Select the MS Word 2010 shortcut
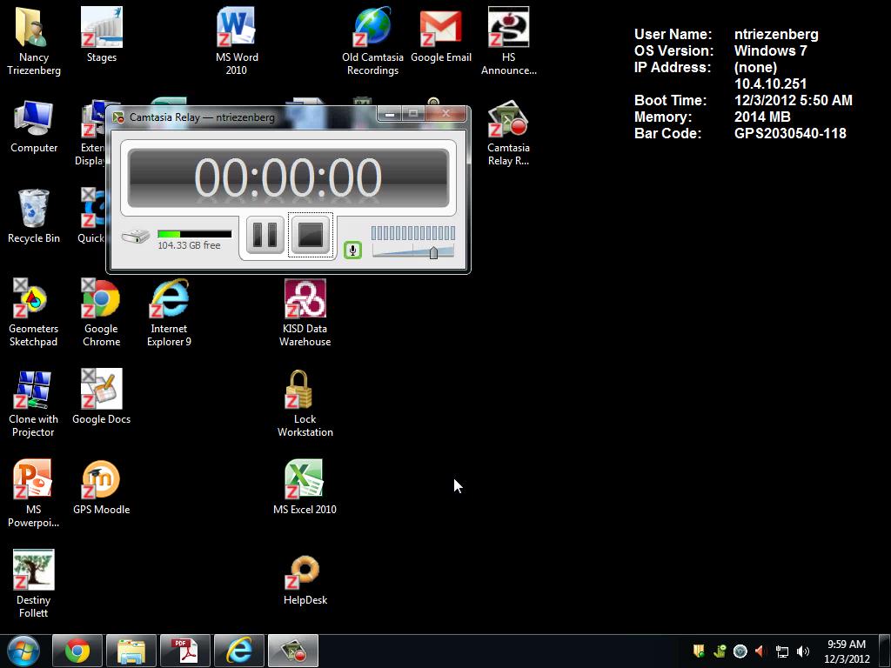This screenshot has width=891, height=668. pos(237,42)
